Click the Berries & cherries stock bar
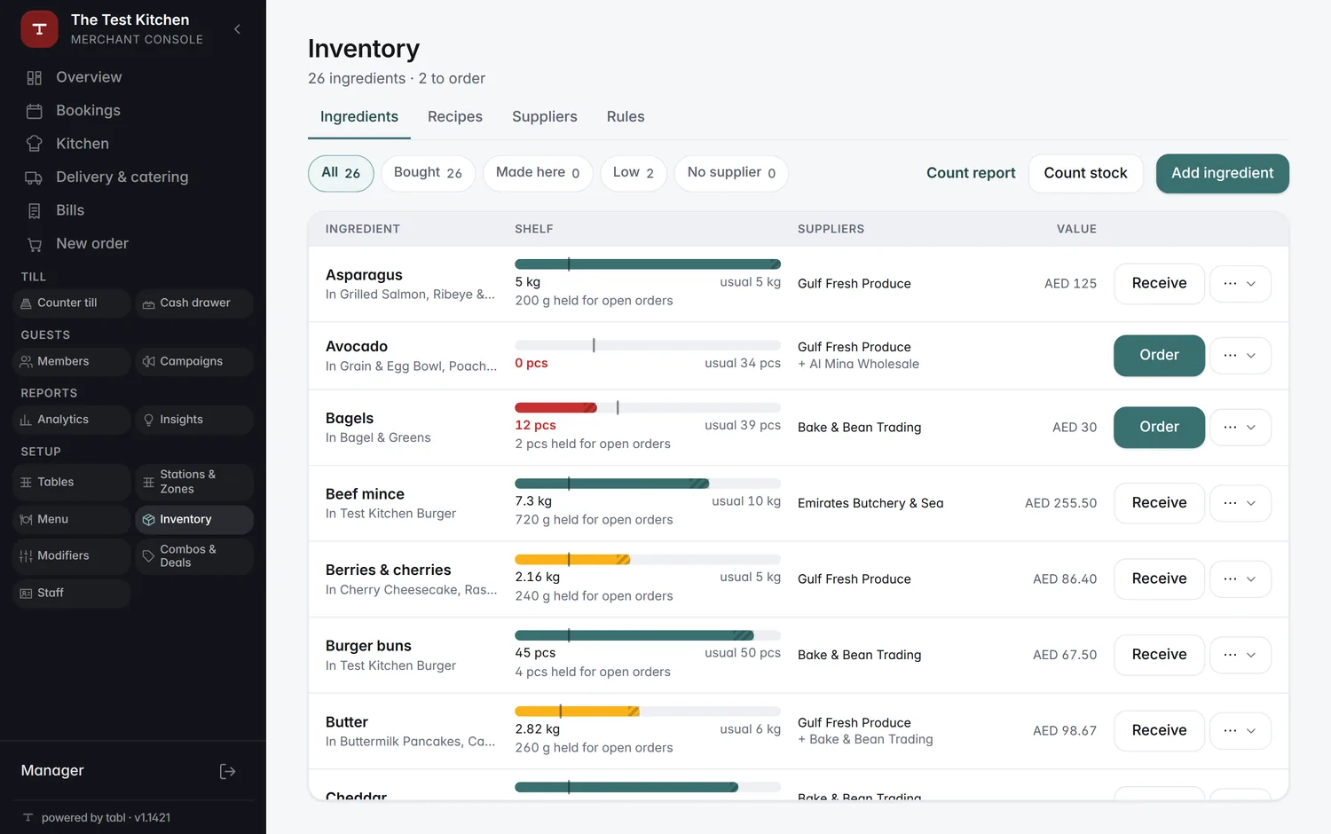This screenshot has width=1331, height=834. point(648,560)
